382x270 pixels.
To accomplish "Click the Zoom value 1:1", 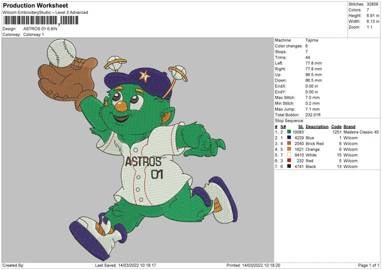I will [369, 27].
